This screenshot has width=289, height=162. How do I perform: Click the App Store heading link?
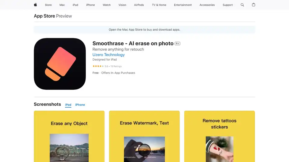[x=44, y=16]
